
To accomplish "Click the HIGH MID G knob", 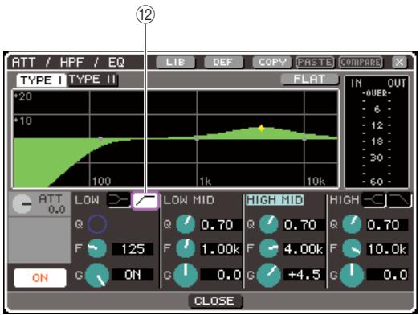I will click(x=268, y=276).
